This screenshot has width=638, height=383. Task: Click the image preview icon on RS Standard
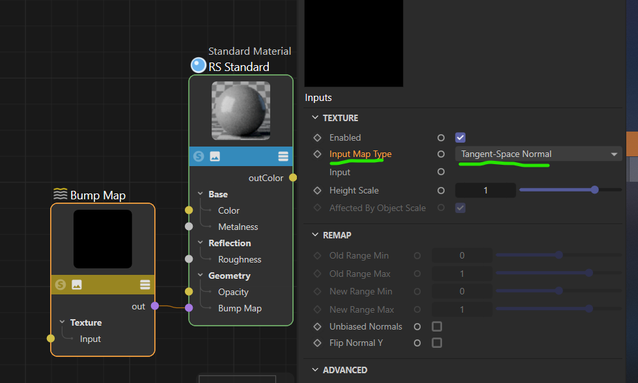(x=215, y=156)
